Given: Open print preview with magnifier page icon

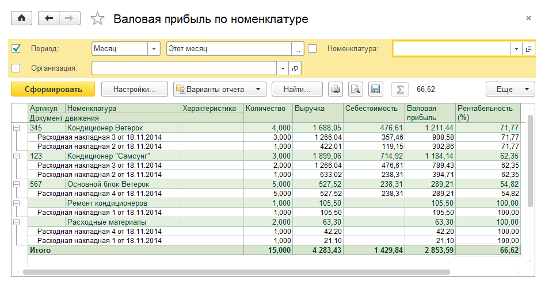Looking at the screenshot, I should click(355, 89).
